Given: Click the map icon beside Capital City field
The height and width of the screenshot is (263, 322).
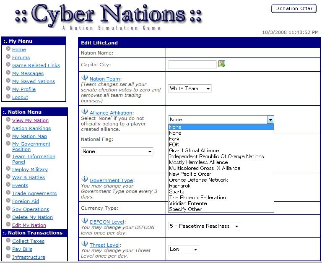Looking at the screenshot, I should [222, 64].
